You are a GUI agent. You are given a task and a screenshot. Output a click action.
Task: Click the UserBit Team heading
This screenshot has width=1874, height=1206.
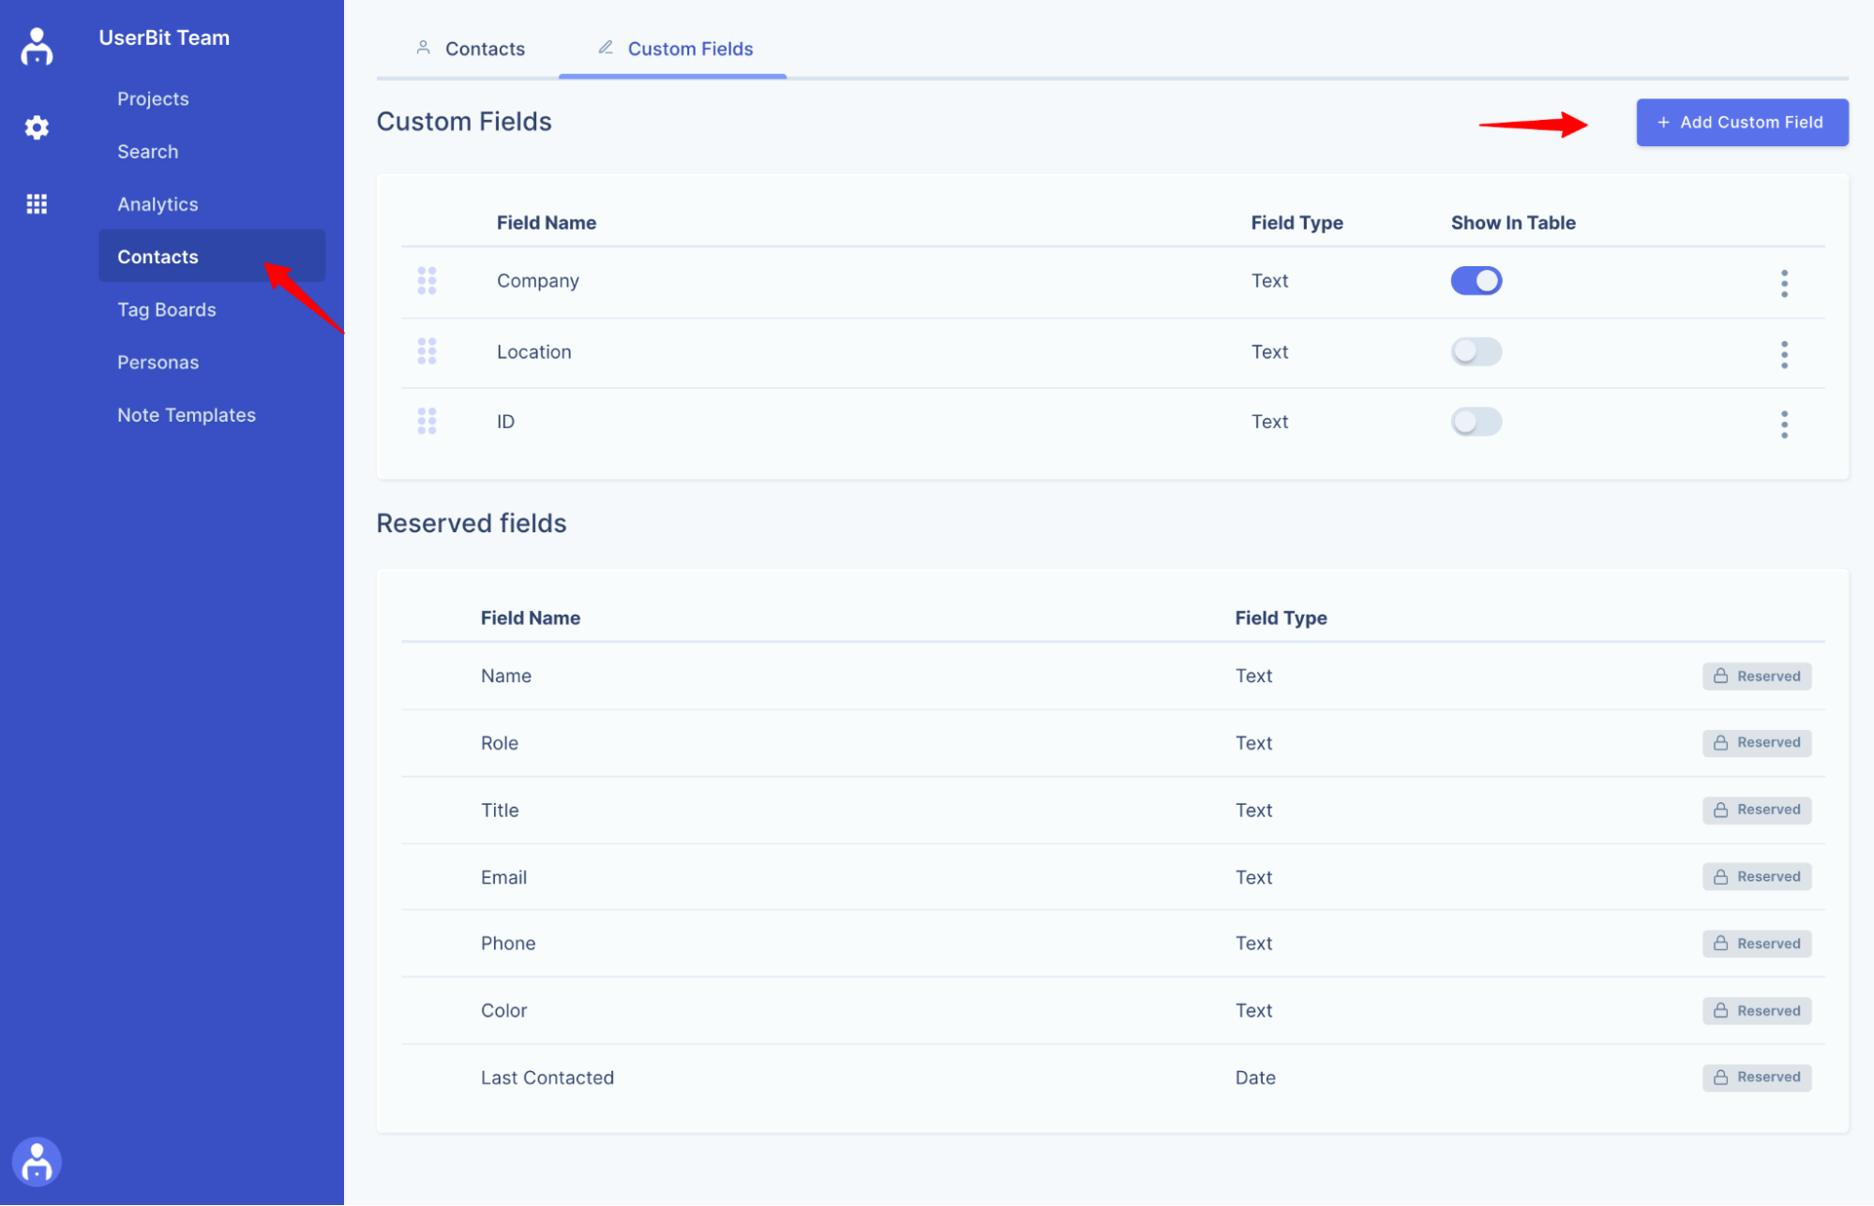coord(164,37)
